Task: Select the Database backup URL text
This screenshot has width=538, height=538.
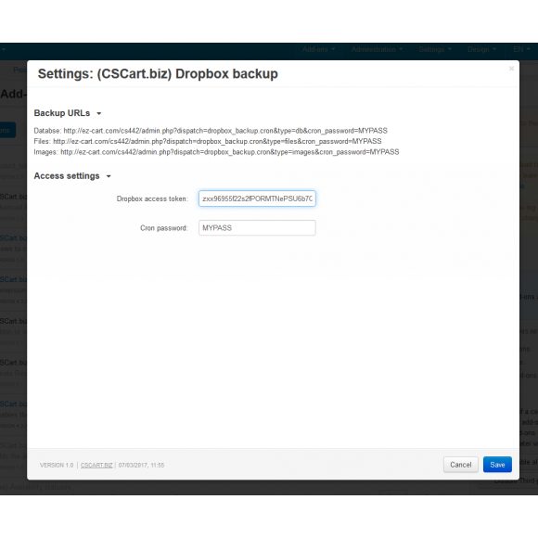Action: click(225, 131)
